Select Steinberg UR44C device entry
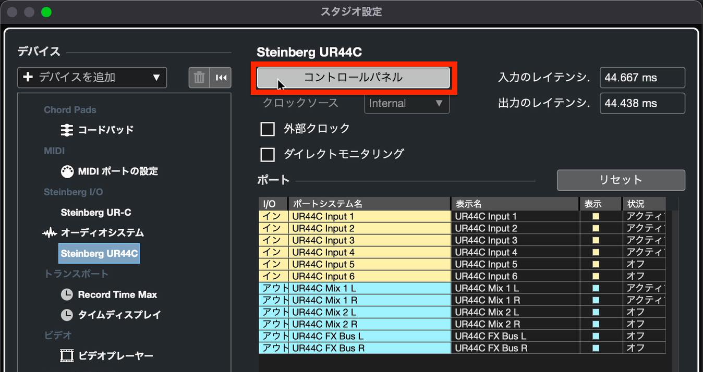 tap(99, 254)
